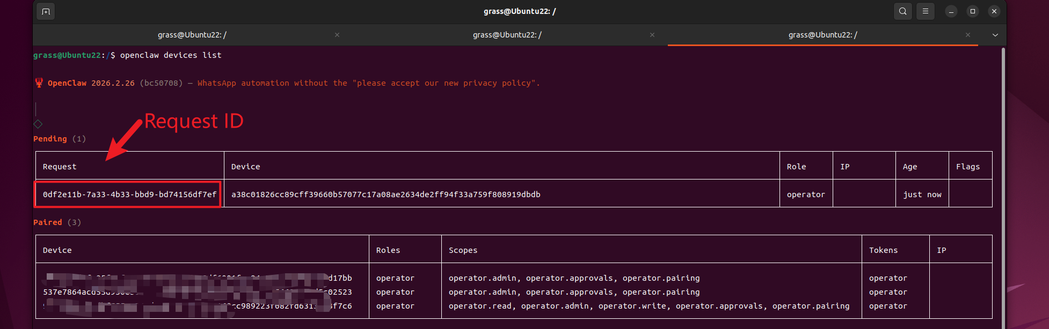Expand the tab list dropdown arrow
Screen dimensions: 1049x329
point(995,35)
